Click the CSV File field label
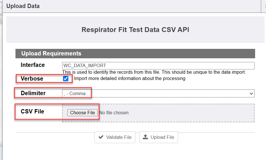The width and height of the screenshot is (266, 160). coord(32,111)
